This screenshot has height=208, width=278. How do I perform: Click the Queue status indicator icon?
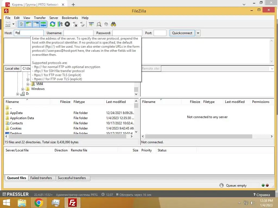(x=222, y=185)
